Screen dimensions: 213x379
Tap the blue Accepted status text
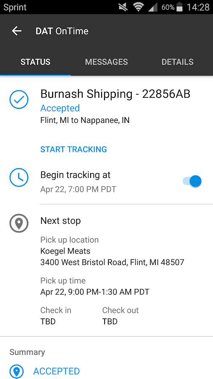[60, 108]
